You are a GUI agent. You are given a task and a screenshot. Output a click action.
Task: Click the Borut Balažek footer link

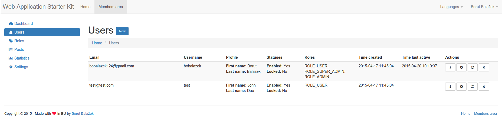point(83,114)
